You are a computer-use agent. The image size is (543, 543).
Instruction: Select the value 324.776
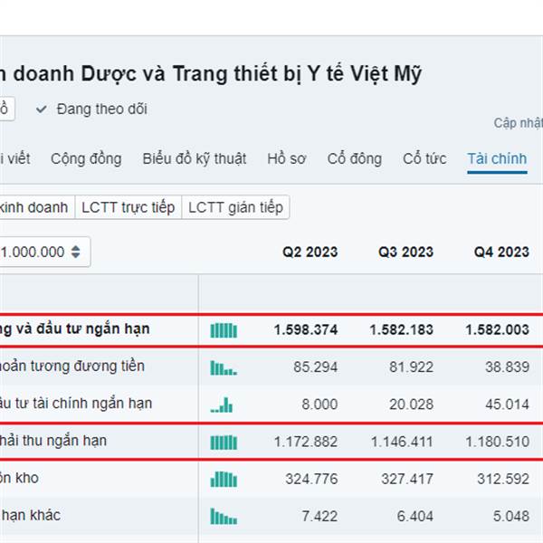311,480
